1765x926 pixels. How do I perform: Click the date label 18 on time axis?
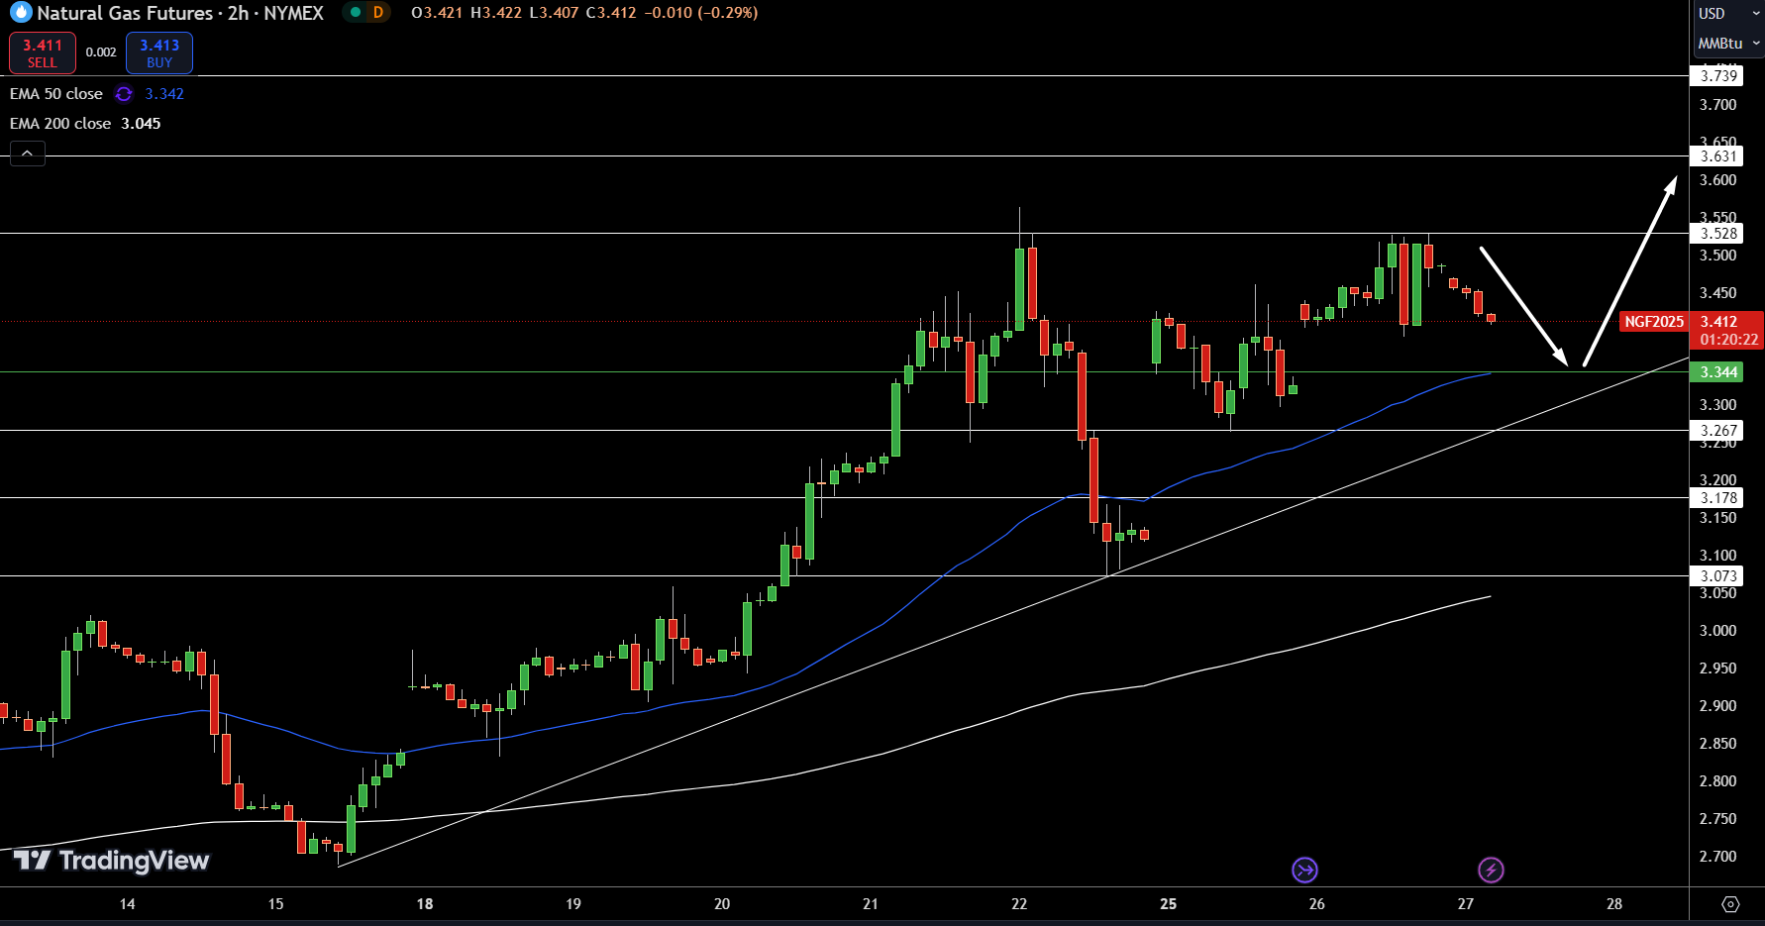425,904
